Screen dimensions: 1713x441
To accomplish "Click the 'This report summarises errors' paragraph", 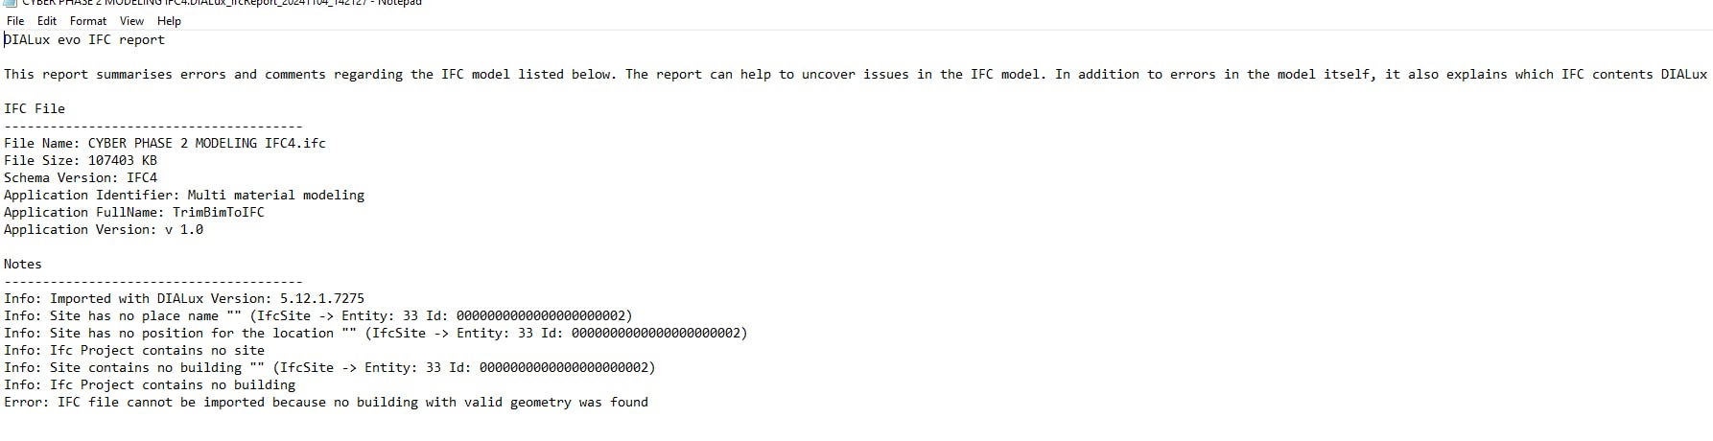I will 856,74.
